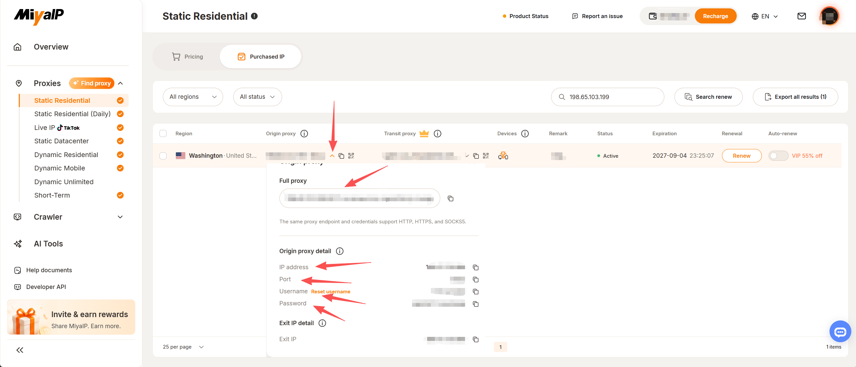Viewport: 856px width, 367px height.
Task: Click Devices column info icon
Action: [x=525, y=134]
